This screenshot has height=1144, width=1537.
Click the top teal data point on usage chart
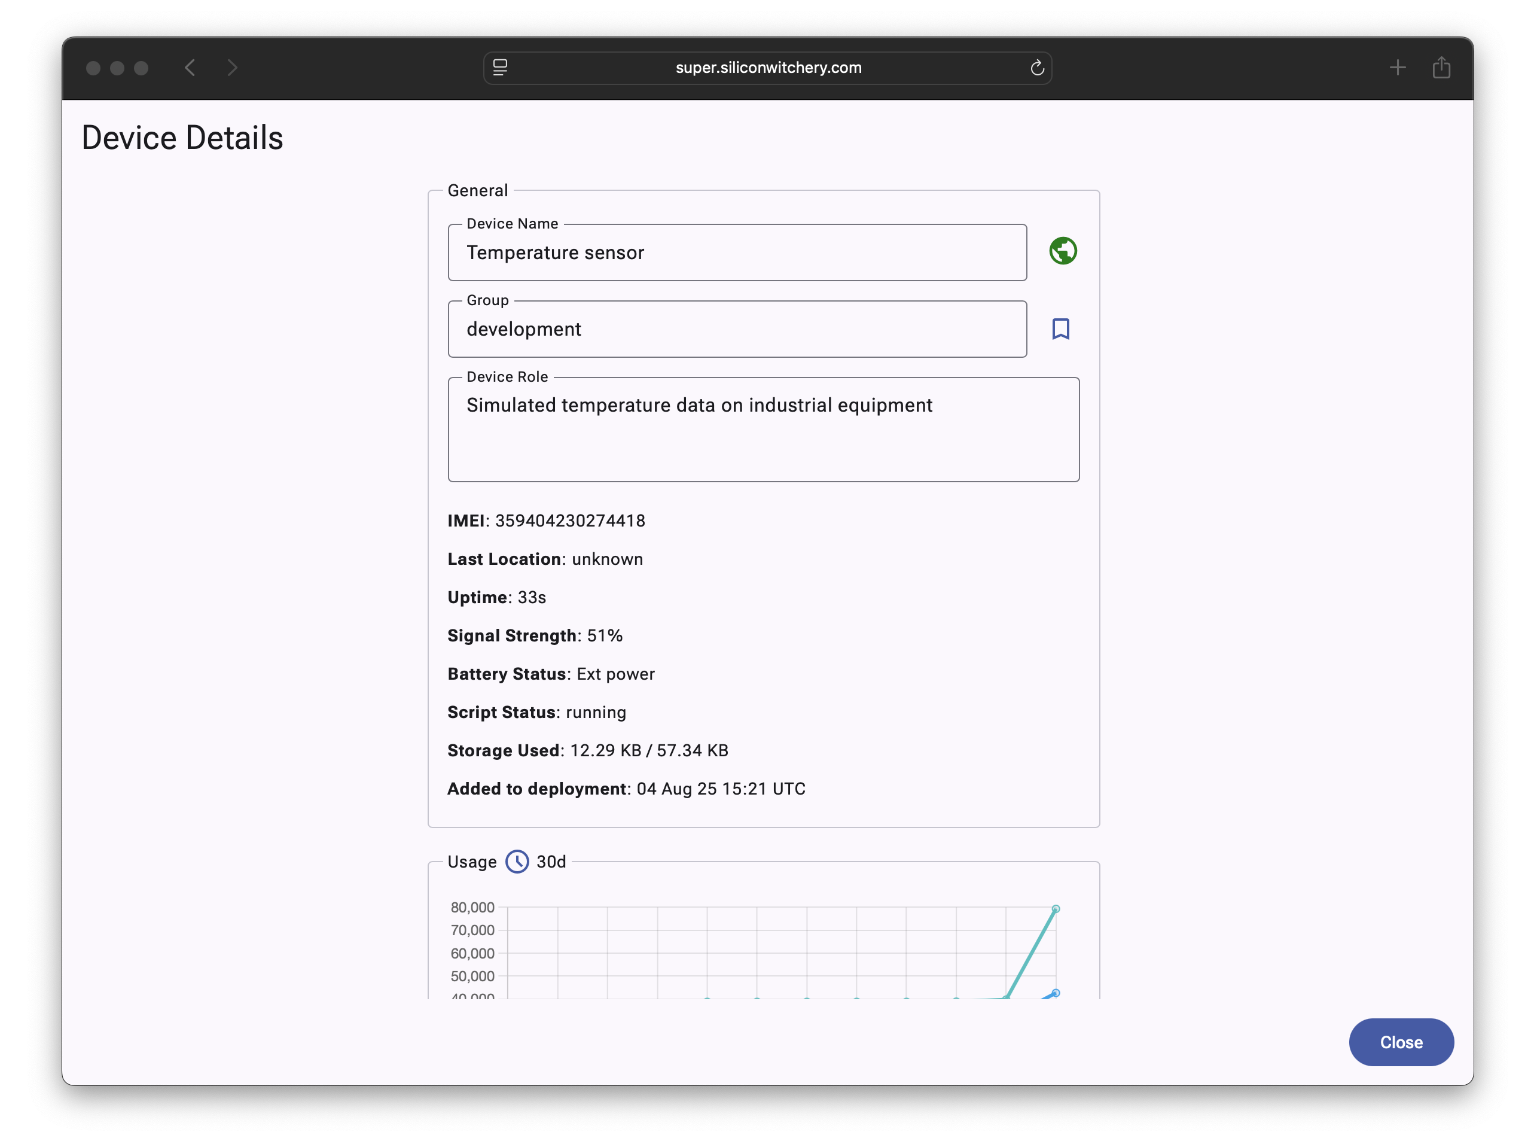pyautogui.click(x=1056, y=909)
